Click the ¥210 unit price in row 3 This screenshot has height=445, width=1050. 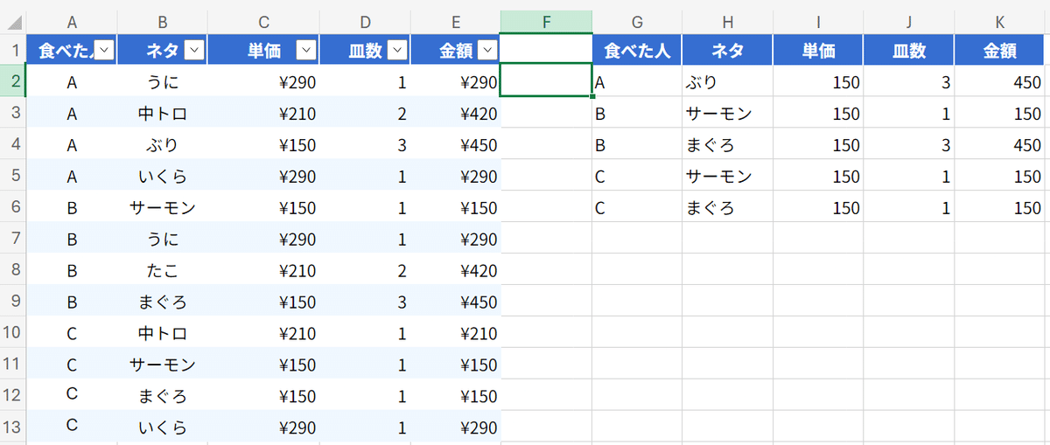point(263,113)
